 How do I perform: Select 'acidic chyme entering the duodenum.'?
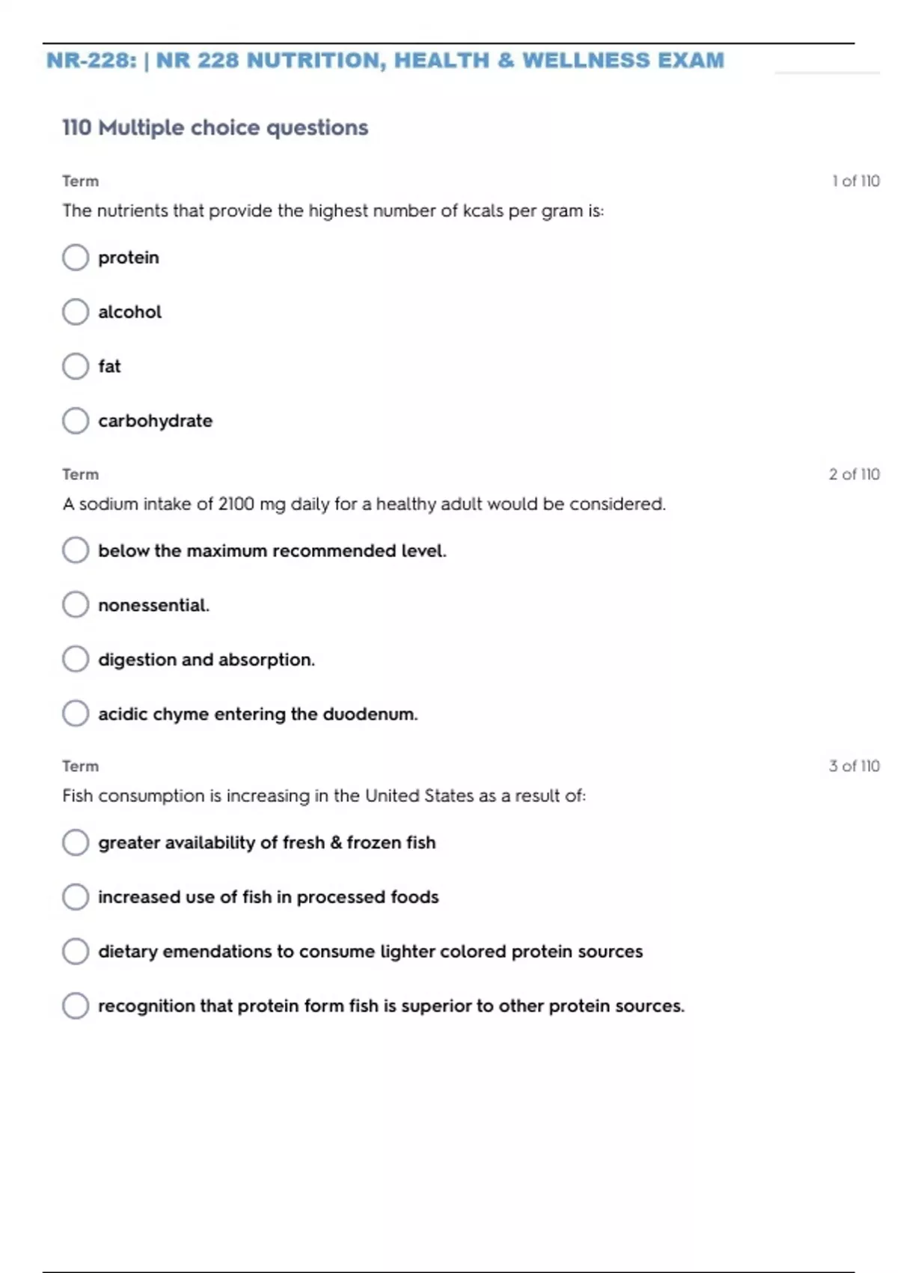(76, 714)
